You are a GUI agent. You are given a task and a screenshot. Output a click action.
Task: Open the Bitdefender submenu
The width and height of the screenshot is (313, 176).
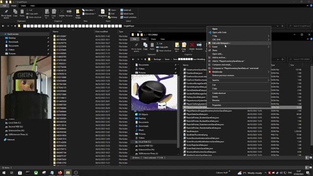click(x=239, y=72)
